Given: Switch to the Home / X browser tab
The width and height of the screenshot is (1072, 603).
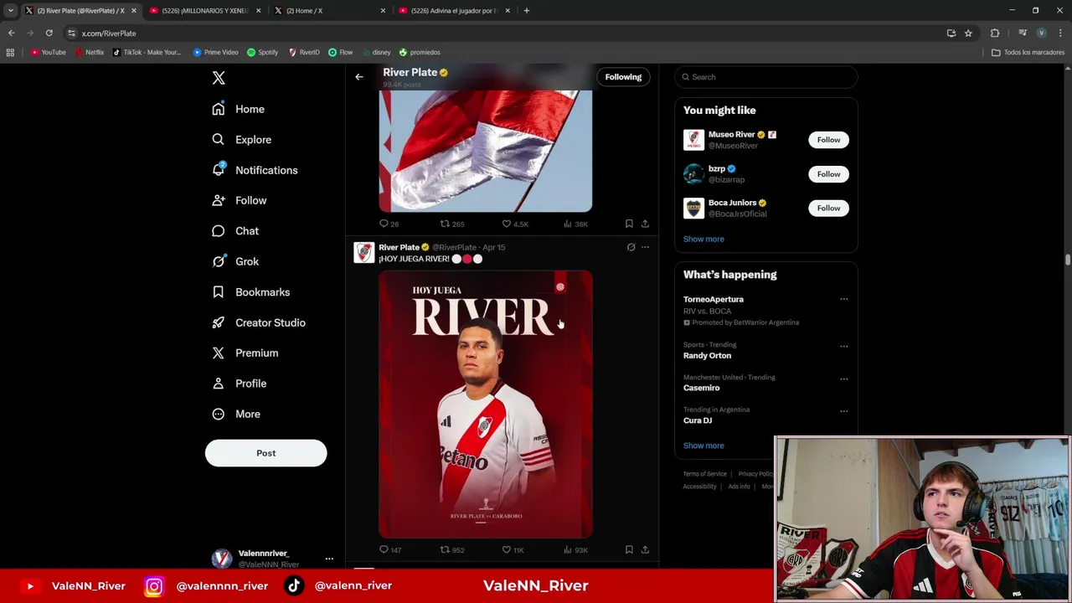Looking at the screenshot, I should click(330, 11).
